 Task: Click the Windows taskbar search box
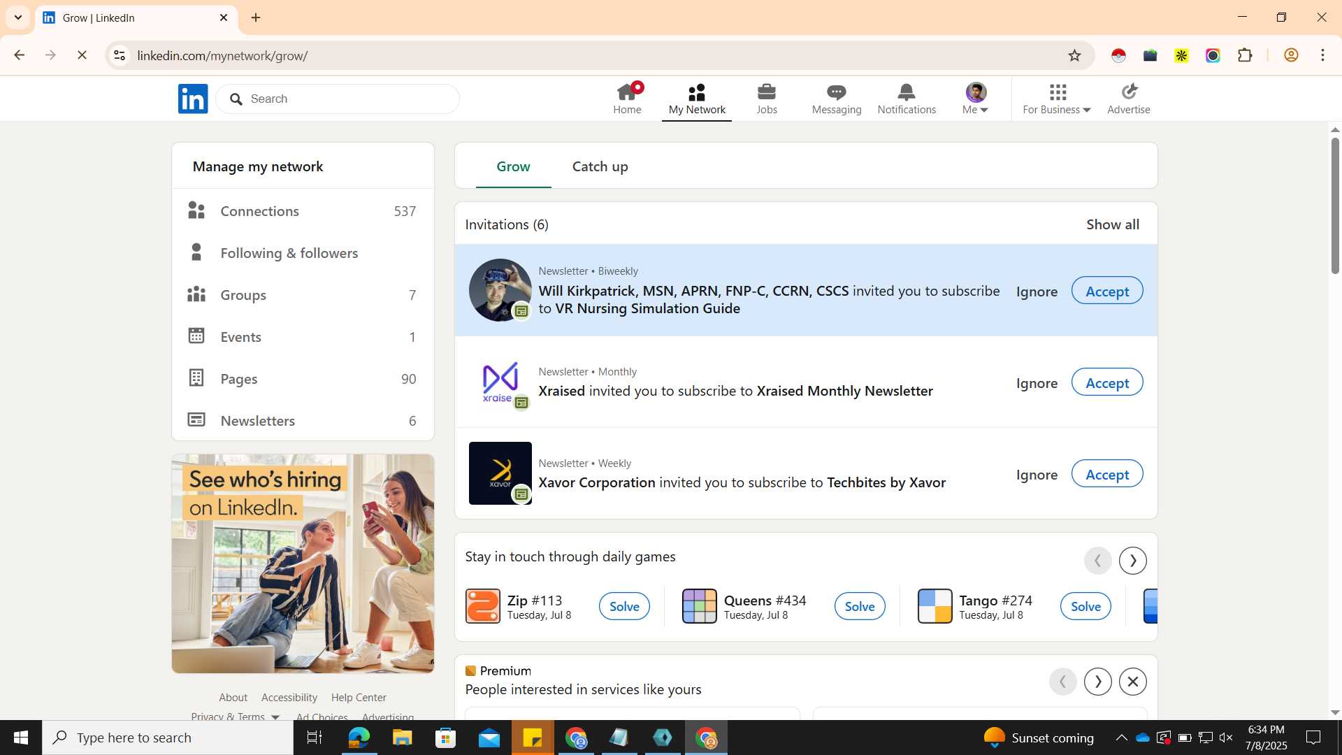pyautogui.click(x=168, y=738)
